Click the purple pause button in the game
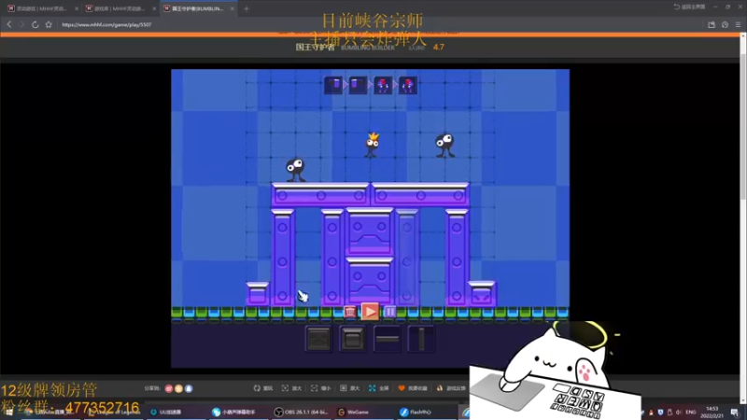The height and width of the screenshot is (420, 747). point(389,312)
